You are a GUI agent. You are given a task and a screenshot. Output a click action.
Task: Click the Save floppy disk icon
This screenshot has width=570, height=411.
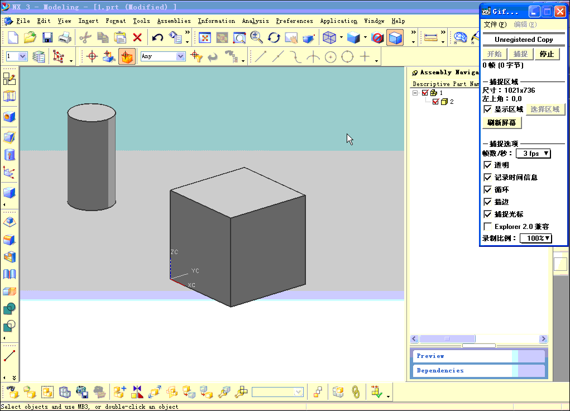click(47, 37)
